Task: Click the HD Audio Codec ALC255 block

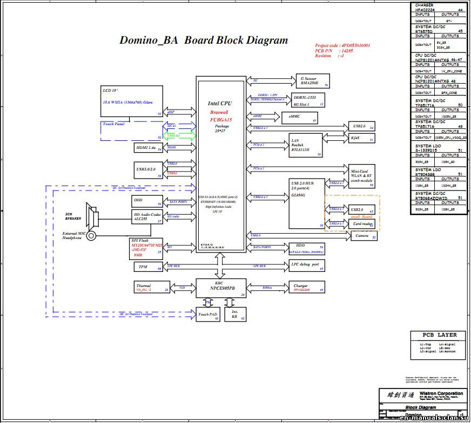Action: pyautogui.click(x=147, y=217)
